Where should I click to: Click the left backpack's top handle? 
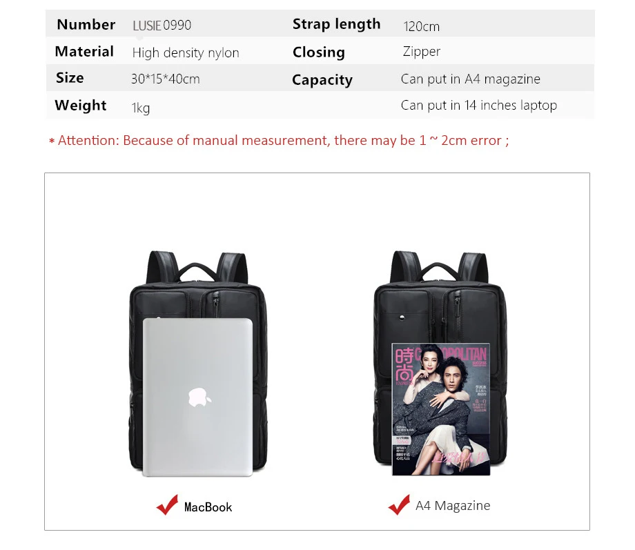click(197, 271)
